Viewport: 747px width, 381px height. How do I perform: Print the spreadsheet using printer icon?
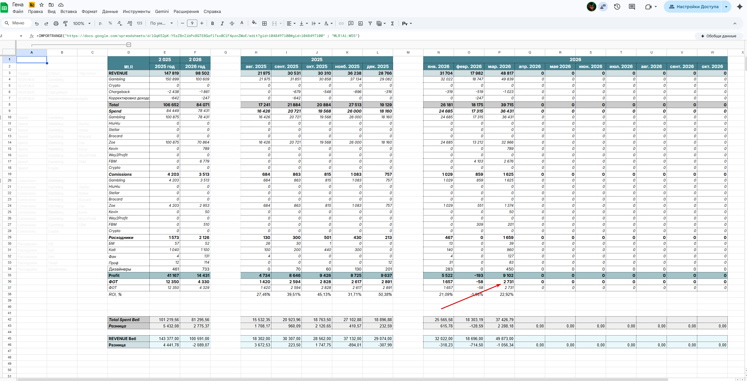[x=56, y=23]
